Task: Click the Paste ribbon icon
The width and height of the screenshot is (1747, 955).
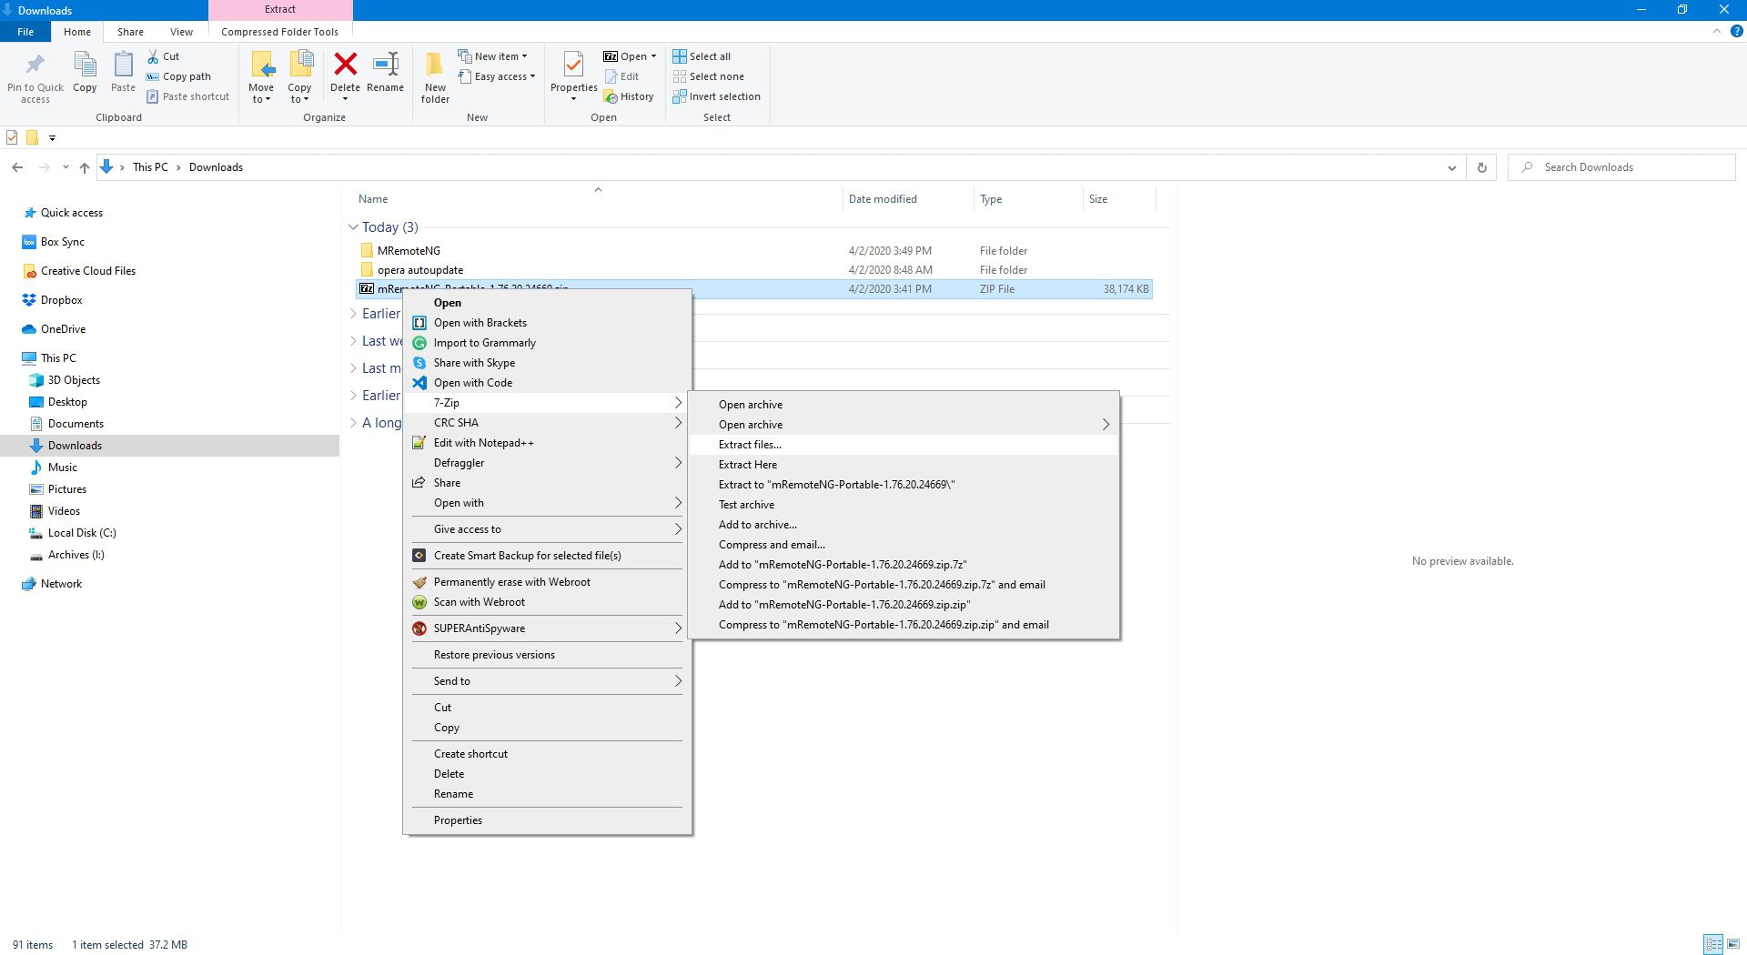Action: click(x=123, y=65)
